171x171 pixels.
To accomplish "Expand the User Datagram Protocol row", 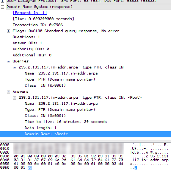I will point(2,1).
